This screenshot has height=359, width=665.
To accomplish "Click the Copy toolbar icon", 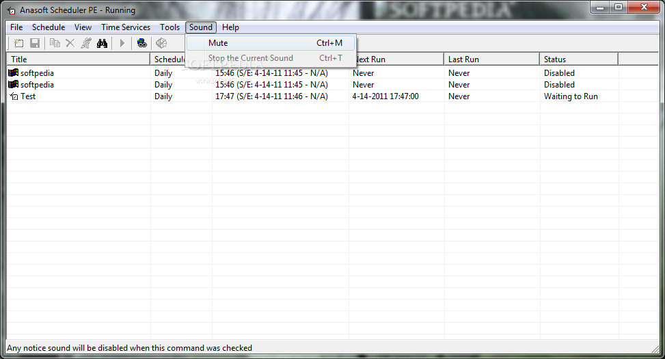I will pos(55,43).
